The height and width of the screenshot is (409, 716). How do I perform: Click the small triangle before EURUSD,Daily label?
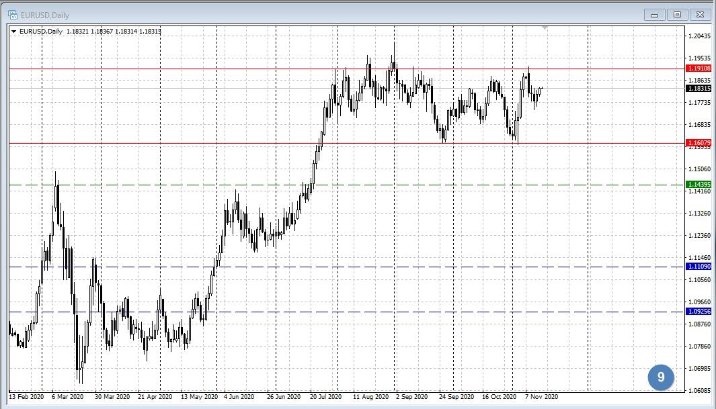(x=13, y=32)
